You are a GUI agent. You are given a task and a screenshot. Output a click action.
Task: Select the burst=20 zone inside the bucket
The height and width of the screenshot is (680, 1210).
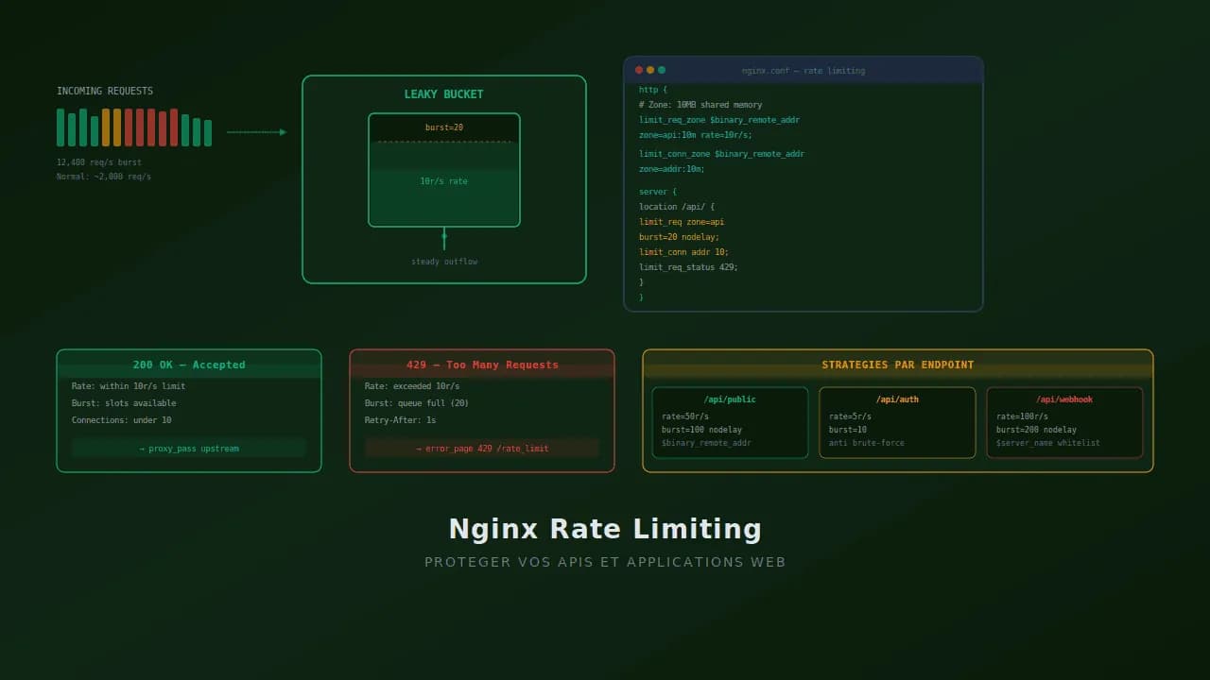[x=443, y=127]
